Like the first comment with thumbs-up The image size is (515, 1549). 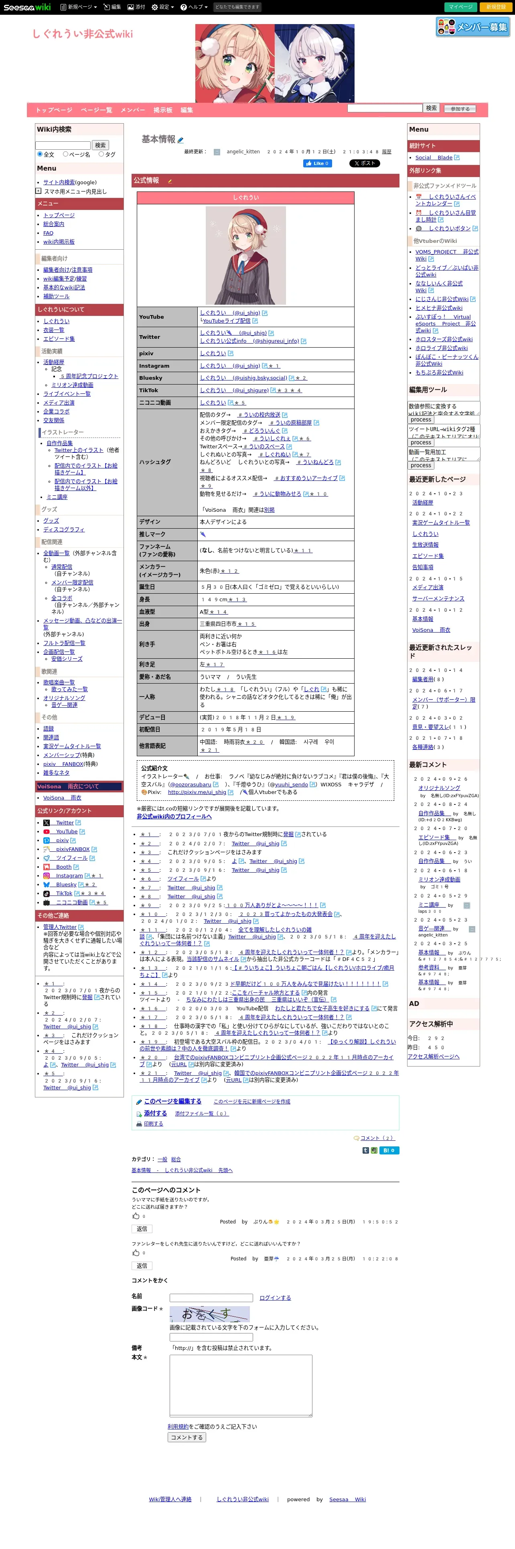pyautogui.click(x=136, y=1216)
